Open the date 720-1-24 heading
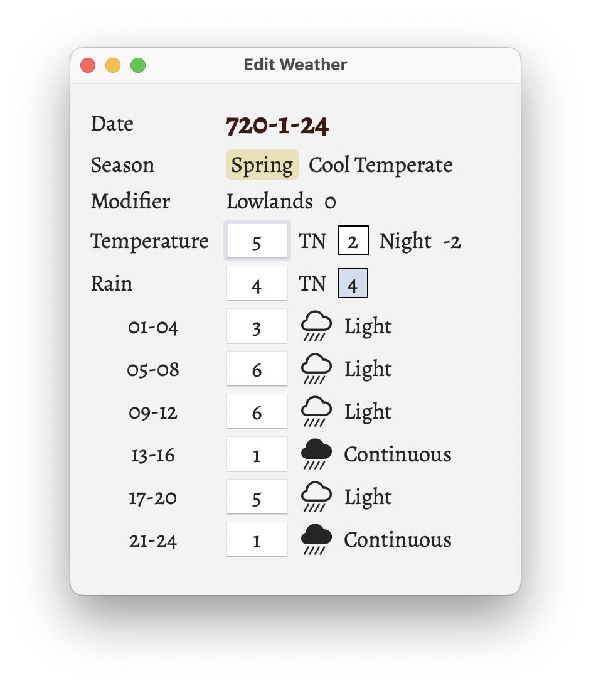Screen dimensions: 591x688 coord(277,124)
